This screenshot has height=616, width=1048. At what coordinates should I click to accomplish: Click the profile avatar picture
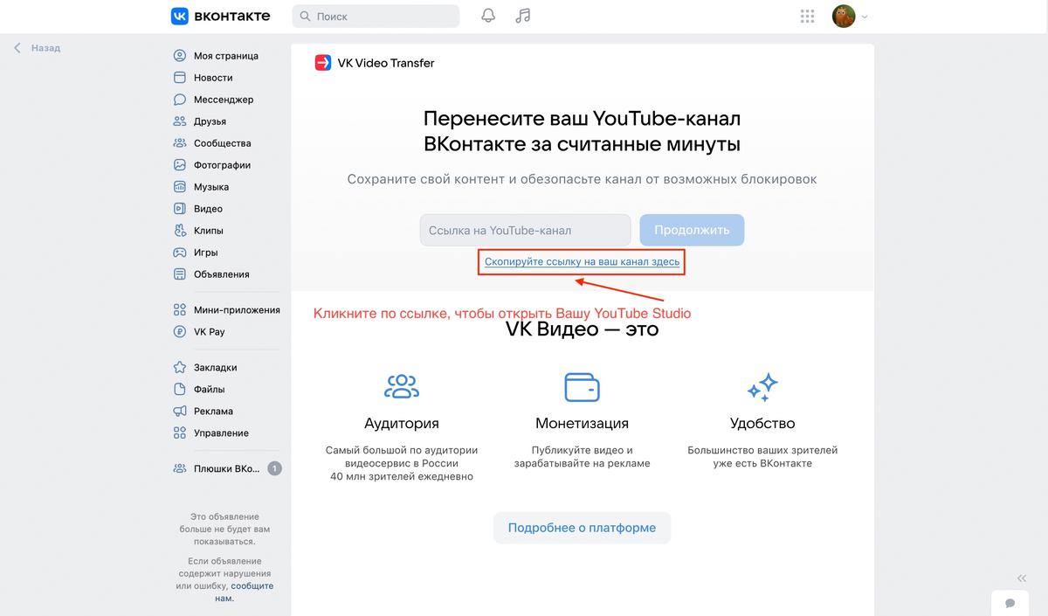844,16
